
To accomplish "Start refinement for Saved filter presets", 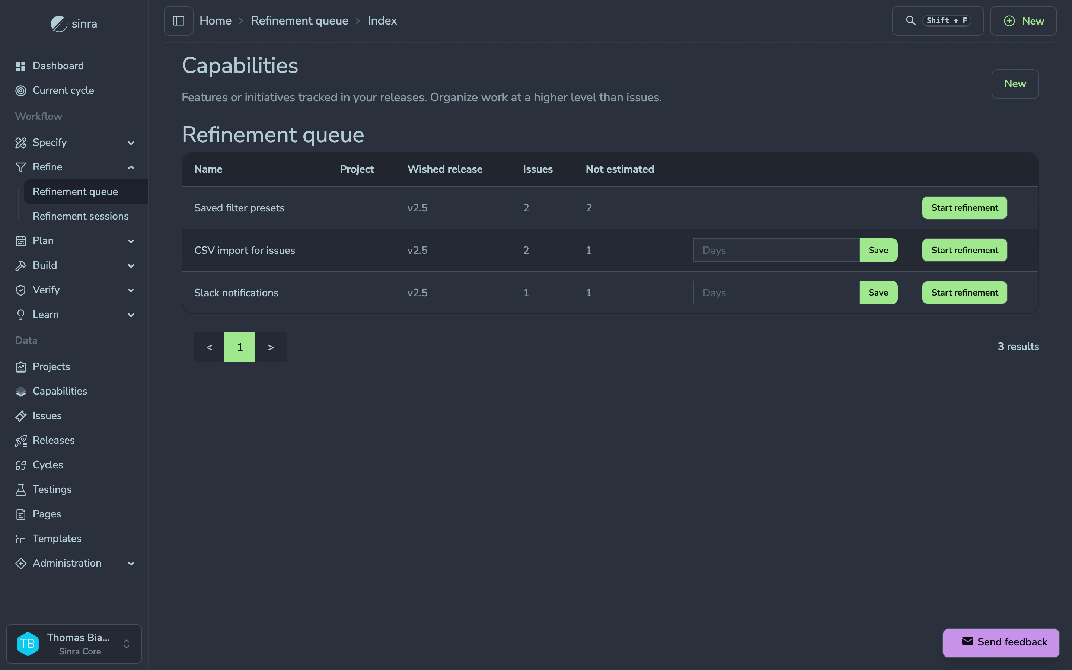I will (x=964, y=208).
